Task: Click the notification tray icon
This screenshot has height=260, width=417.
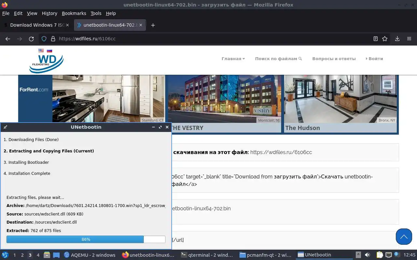Action: point(397,255)
